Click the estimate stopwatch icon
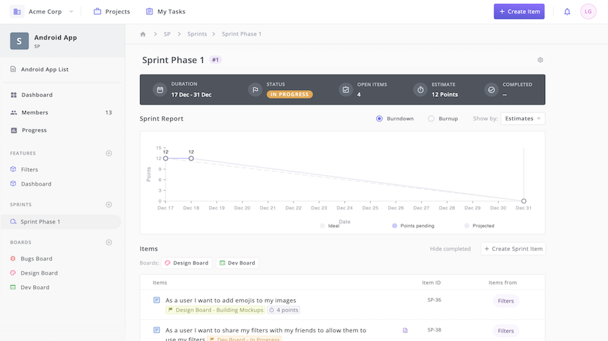 coord(420,90)
